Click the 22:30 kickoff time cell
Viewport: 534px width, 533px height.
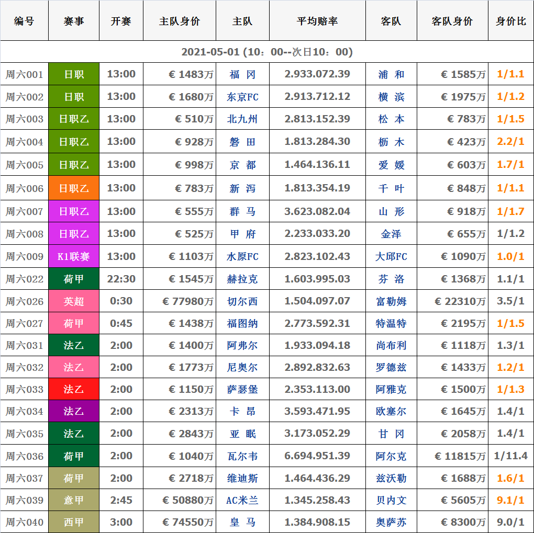coord(121,279)
